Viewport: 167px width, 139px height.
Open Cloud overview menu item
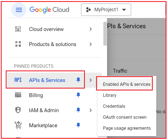[x=46, y=29]
